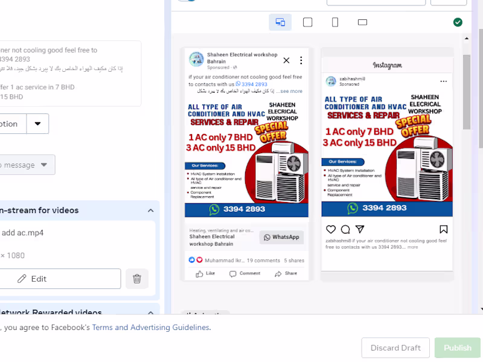
Task: Open the dropdown arrow beside the option button
Action: [37, 124]
